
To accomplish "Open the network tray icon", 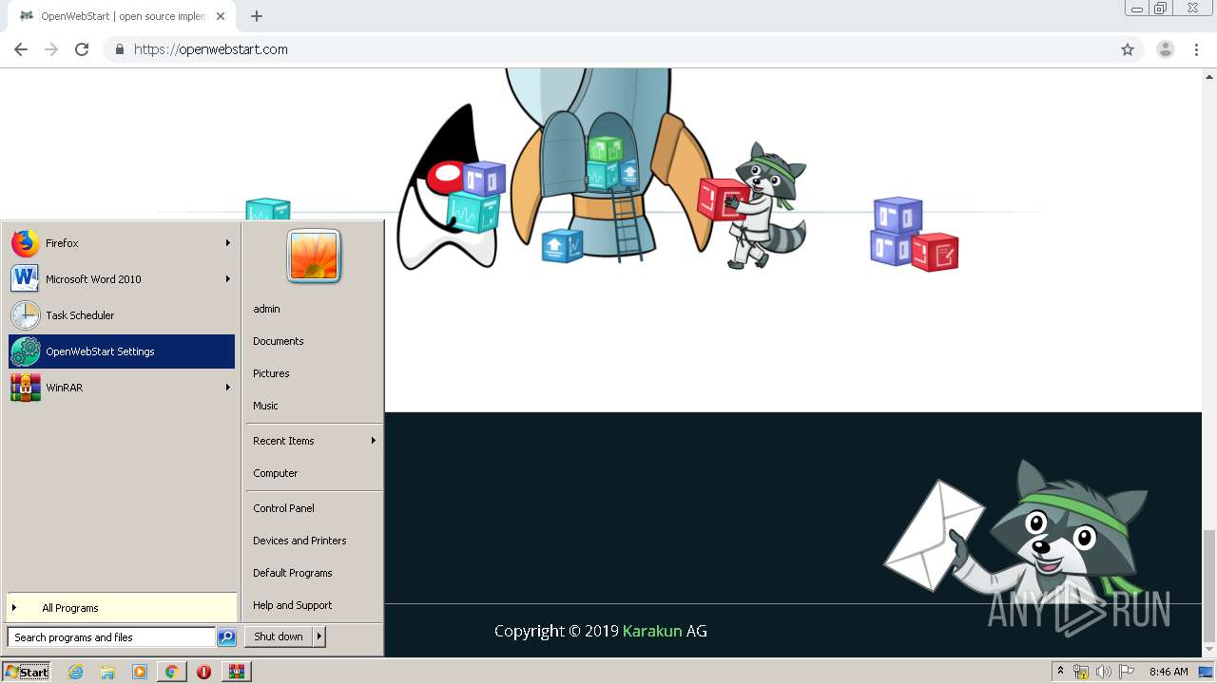I will tap(1081, 672).
